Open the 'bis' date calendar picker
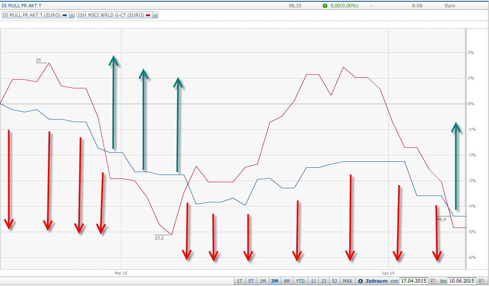The width and height of the screenshot is (489, 286). [480, 281]
